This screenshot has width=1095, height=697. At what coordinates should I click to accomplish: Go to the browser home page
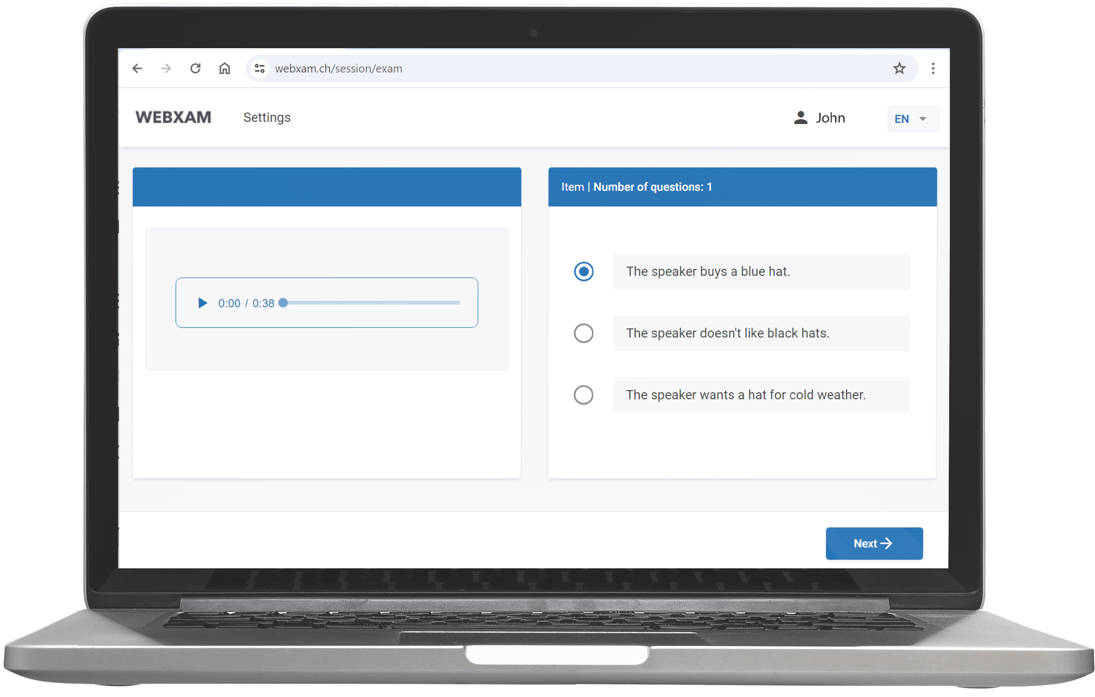[x=225, y=69]
